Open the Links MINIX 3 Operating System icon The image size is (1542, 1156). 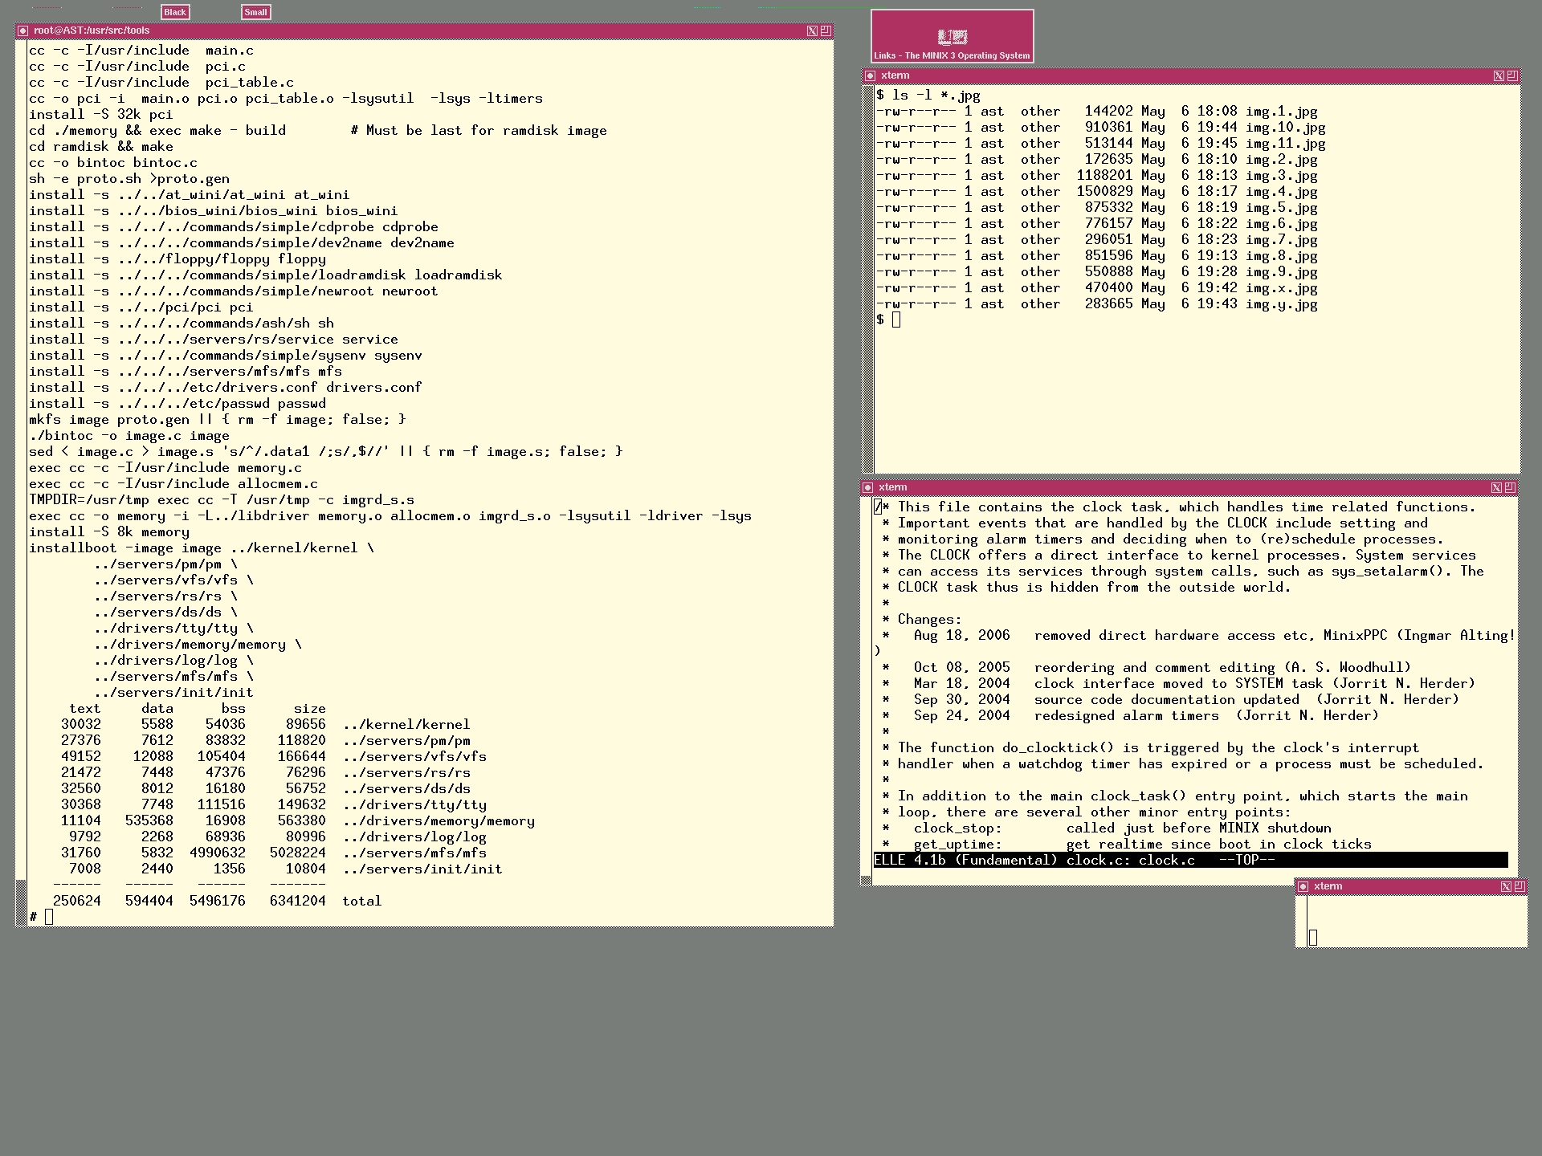coord(953,37)
